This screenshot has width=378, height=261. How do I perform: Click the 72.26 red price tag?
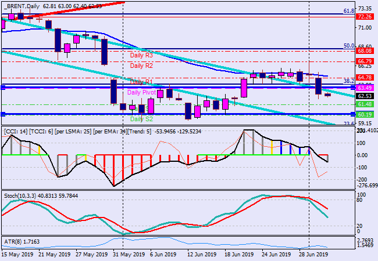365,17
